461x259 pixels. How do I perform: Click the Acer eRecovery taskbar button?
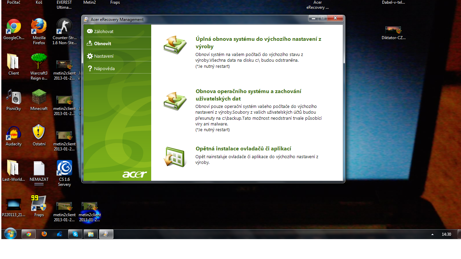(x=106, y=234)
